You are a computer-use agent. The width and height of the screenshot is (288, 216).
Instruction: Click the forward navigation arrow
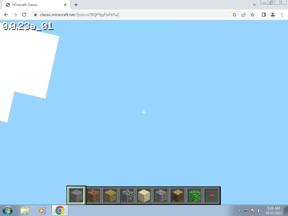15,15
